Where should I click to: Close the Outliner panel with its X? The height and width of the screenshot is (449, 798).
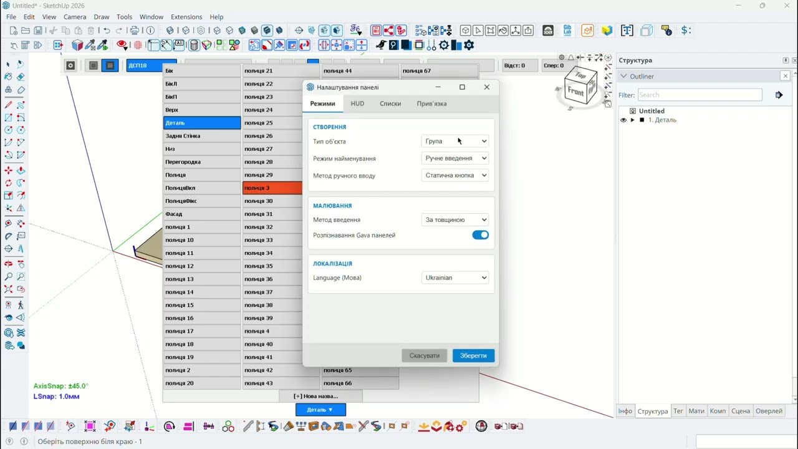pyautogui.click(x=786, y=76)
